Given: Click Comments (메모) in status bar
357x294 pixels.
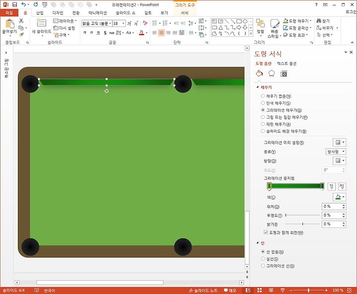Looking at the screenshot, I should click(230, 290).
